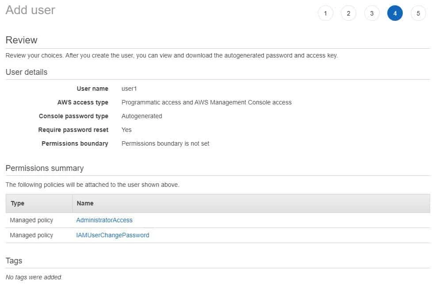Select step 3 circle in the progress indicator

click(372, 13)
